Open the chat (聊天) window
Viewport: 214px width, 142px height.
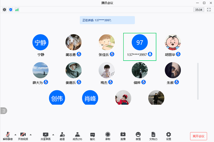(x=92, y=136)
